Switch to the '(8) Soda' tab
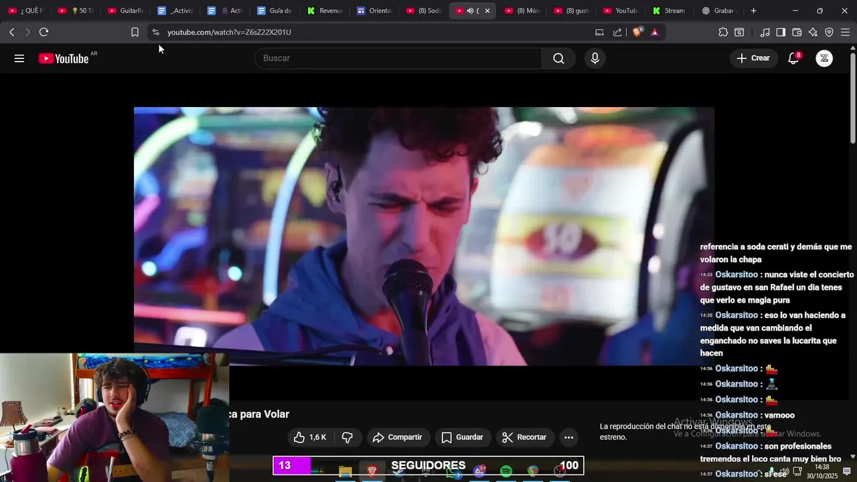 tap(424, 11)
